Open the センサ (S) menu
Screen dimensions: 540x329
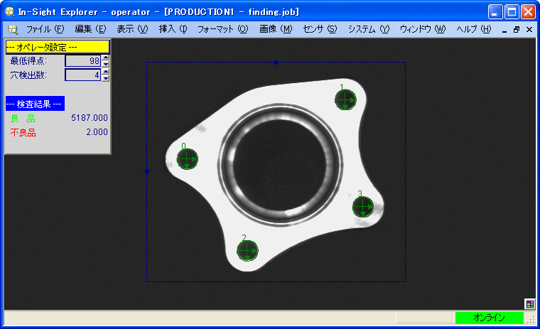point(320,29)
